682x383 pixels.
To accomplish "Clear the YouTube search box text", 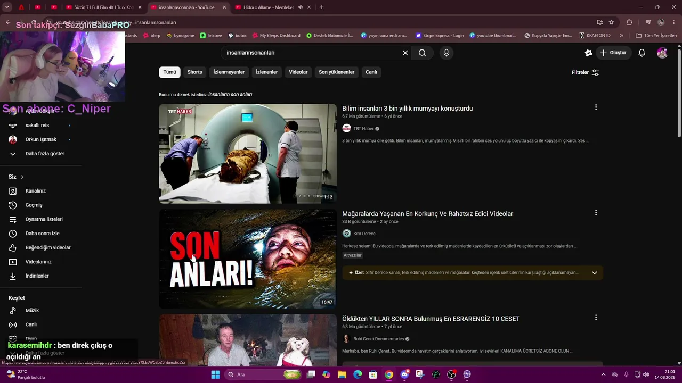I will point(405,53).
